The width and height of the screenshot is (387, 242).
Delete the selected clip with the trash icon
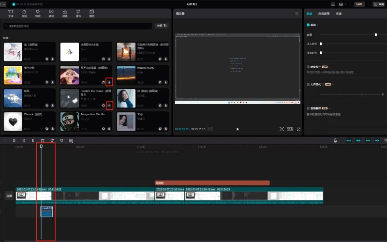pos(43,140)
